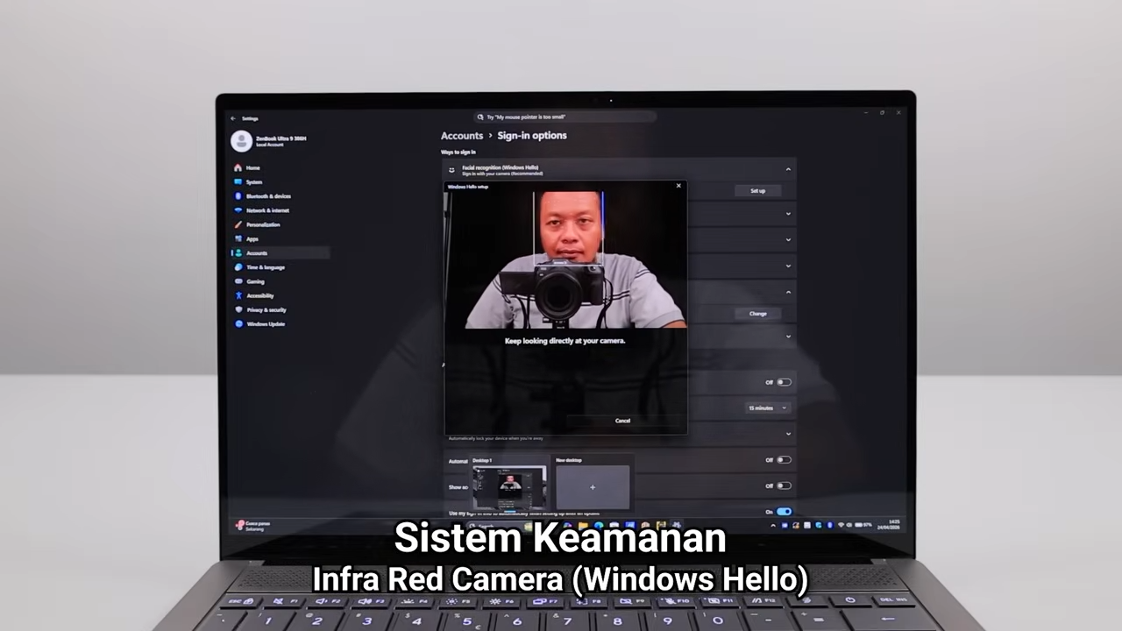Select the Desktop 1 thumbnail
The image size is (1122, 631).
(509, 487)
